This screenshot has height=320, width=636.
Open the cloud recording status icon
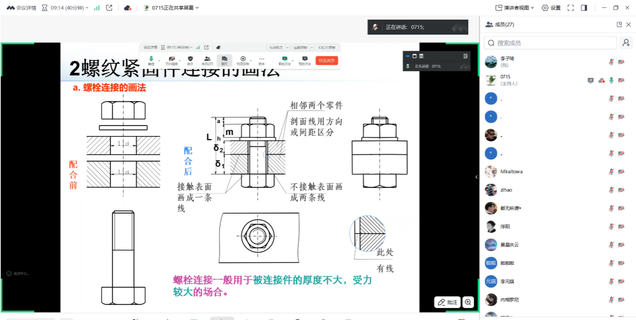click(128, 8)
